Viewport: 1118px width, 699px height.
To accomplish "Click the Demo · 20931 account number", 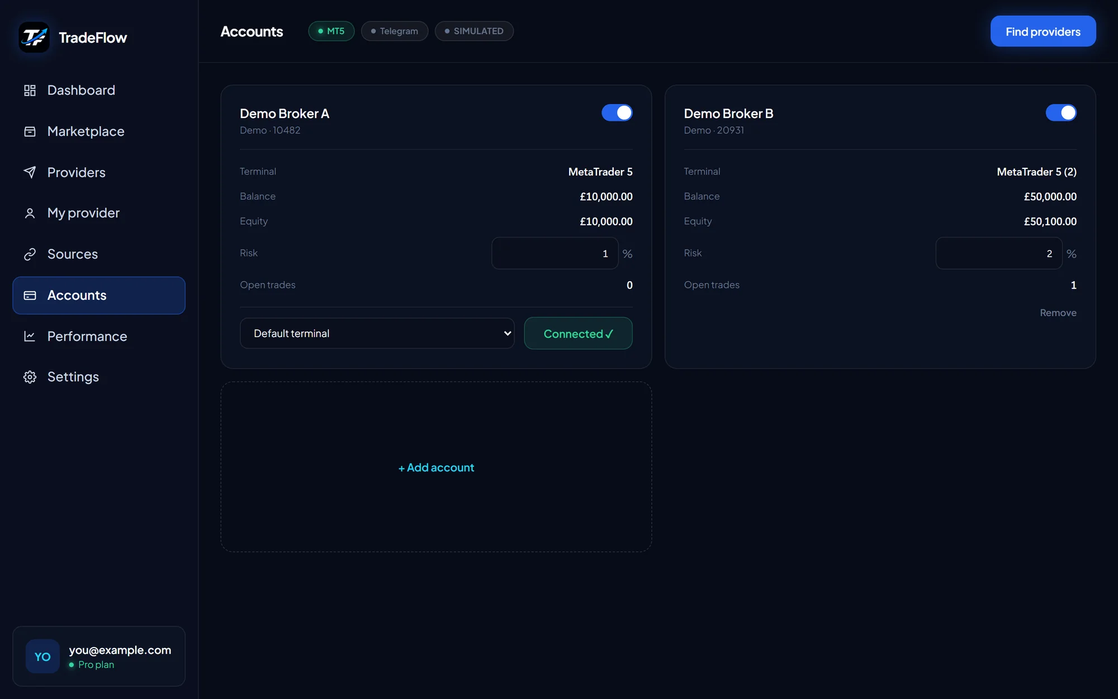I will [x=714, y=130].
